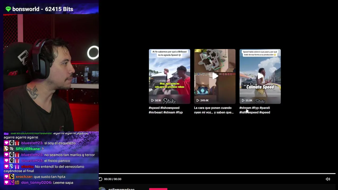Click username don_tonny0206 in chat

click(36, 183)
